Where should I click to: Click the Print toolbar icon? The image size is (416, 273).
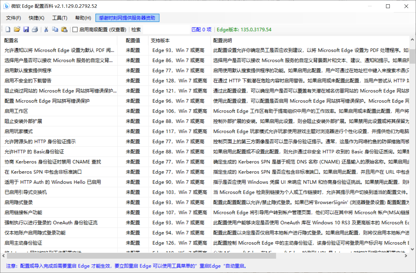35,29
